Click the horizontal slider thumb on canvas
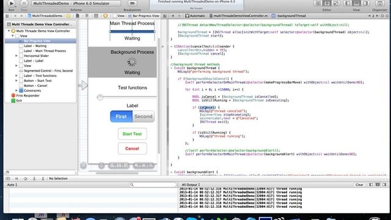The image size is (391, 220). click(x=100, y=97)
